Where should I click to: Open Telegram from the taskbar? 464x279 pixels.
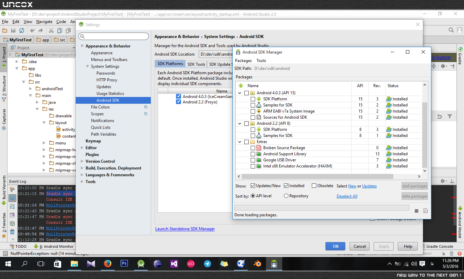[207, 263]
